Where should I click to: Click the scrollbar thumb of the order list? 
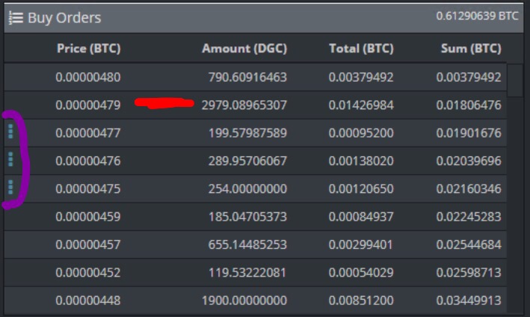(x=515, y=80)
